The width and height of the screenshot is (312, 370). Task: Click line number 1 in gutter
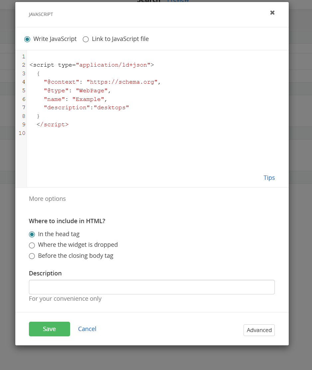pyautogui.click(x=24, y=57)
